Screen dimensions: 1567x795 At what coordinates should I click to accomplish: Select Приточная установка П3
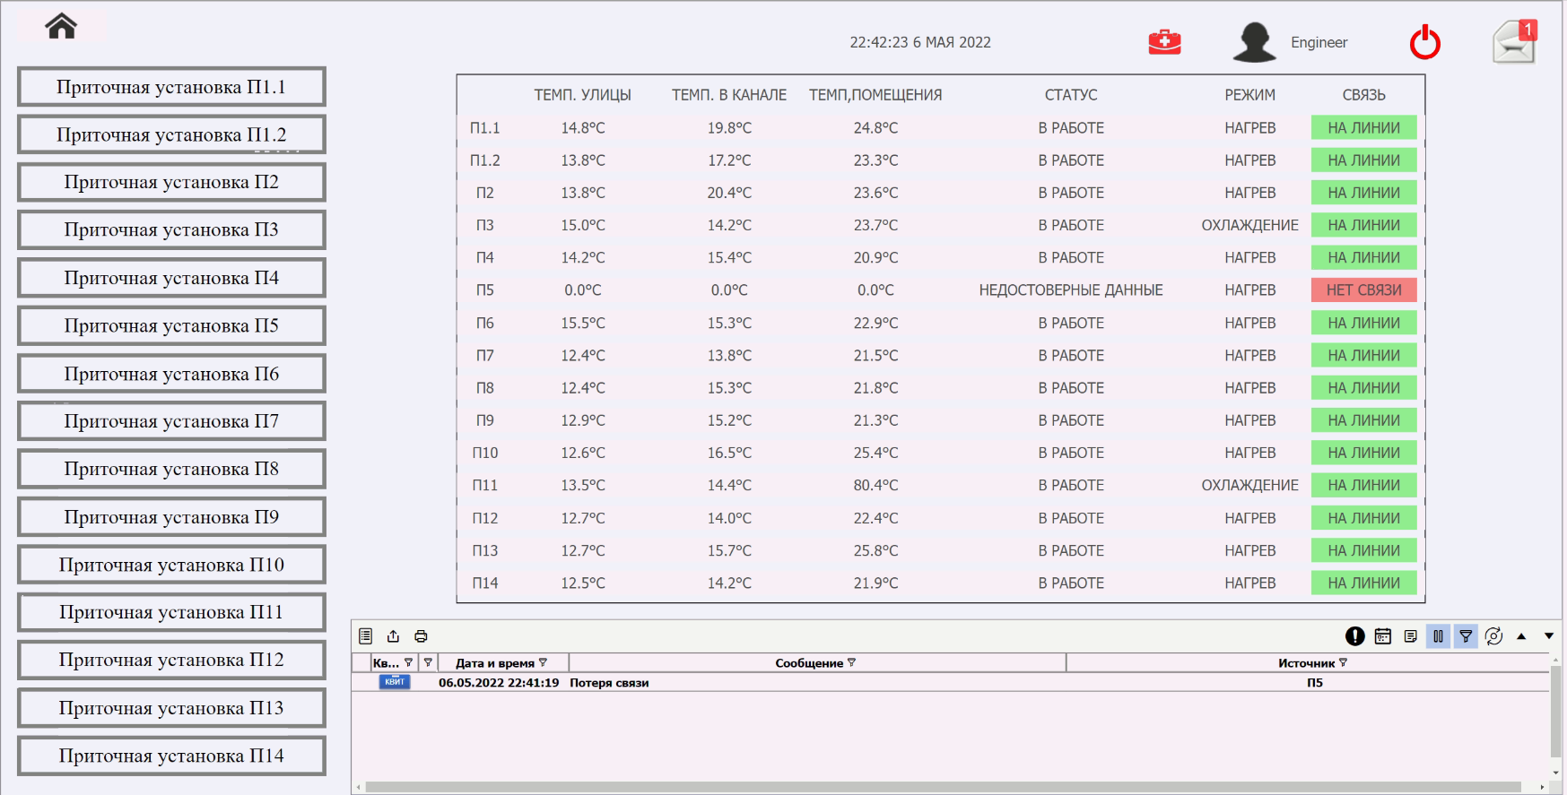coord(171,229)
